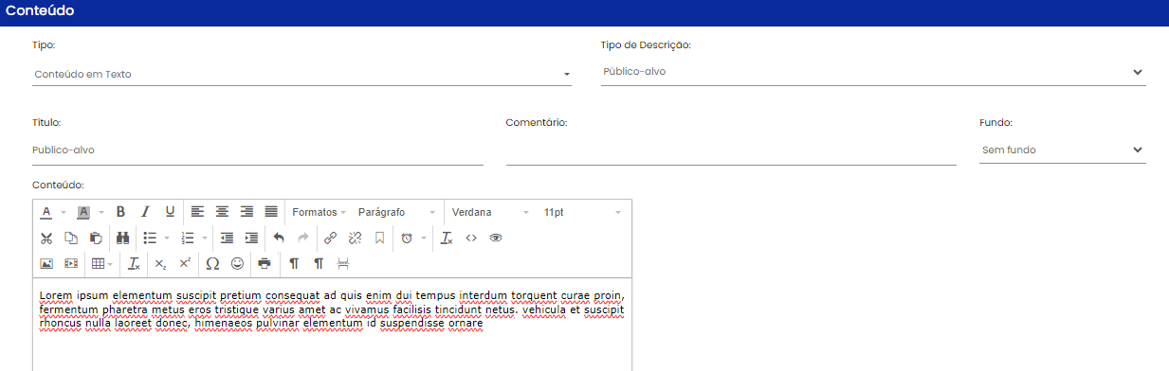Increase indent of paragraph
Viewport: 1169px width, 371px height.
point(251,238)
